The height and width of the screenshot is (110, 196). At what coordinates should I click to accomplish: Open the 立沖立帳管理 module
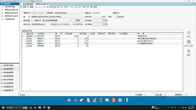[x=10, y=83]
